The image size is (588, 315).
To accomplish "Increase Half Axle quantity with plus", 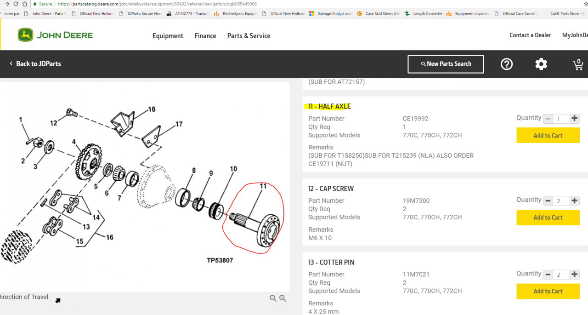I will pos(575,119).
